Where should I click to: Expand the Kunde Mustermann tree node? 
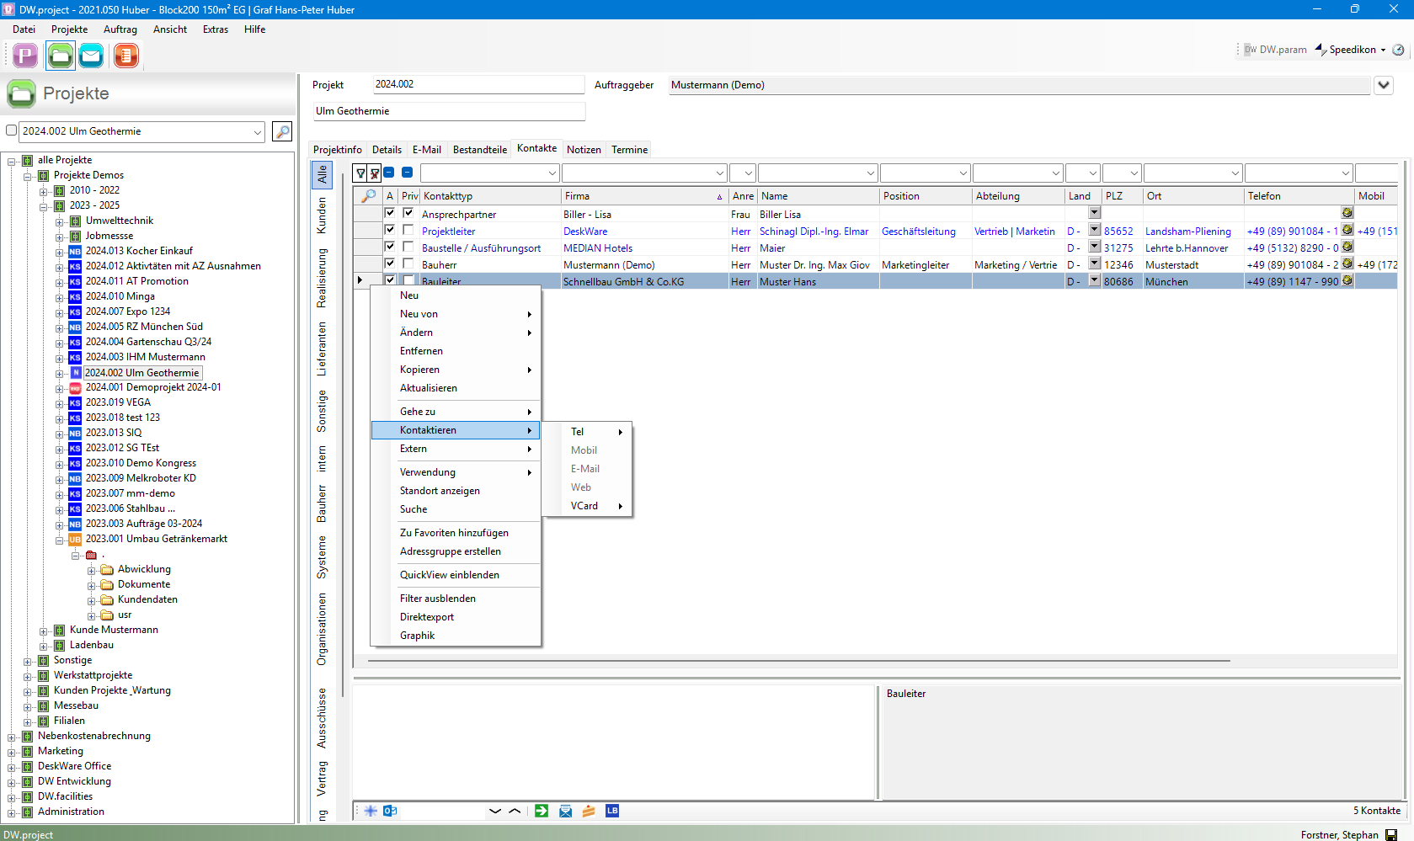[44, 631]
